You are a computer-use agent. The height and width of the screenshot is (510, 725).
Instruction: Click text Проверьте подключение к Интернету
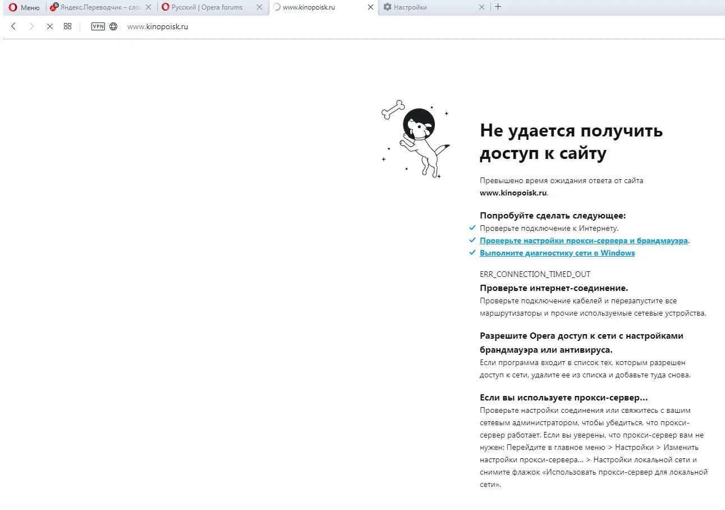click(549, 228)
